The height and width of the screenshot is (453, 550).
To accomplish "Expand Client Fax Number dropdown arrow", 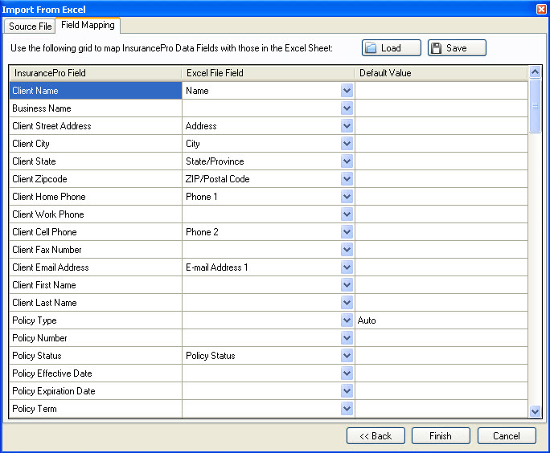I will pos(347,250).
